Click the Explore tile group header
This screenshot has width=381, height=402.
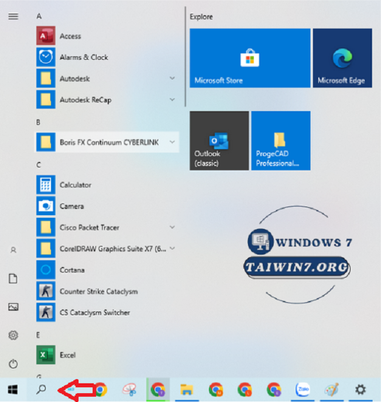[201, 17]
